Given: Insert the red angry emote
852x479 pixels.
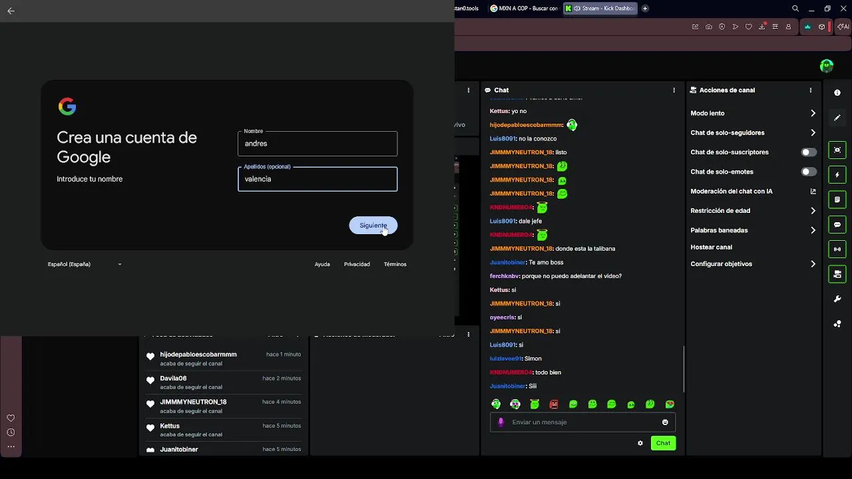Looking at the screenshot, I should tap(554, 404).
